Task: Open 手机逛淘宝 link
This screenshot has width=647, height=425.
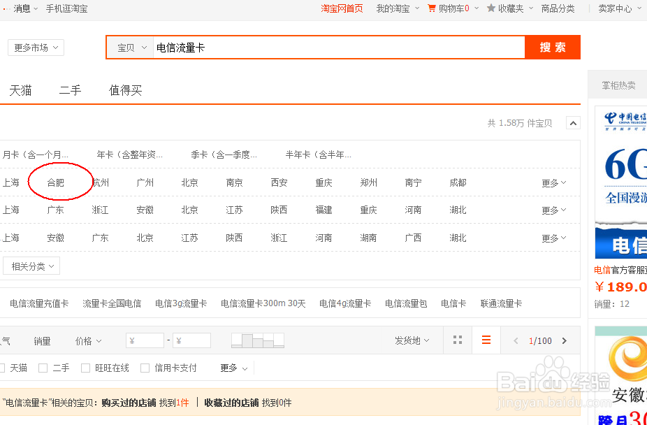Action: coord(66,8)
